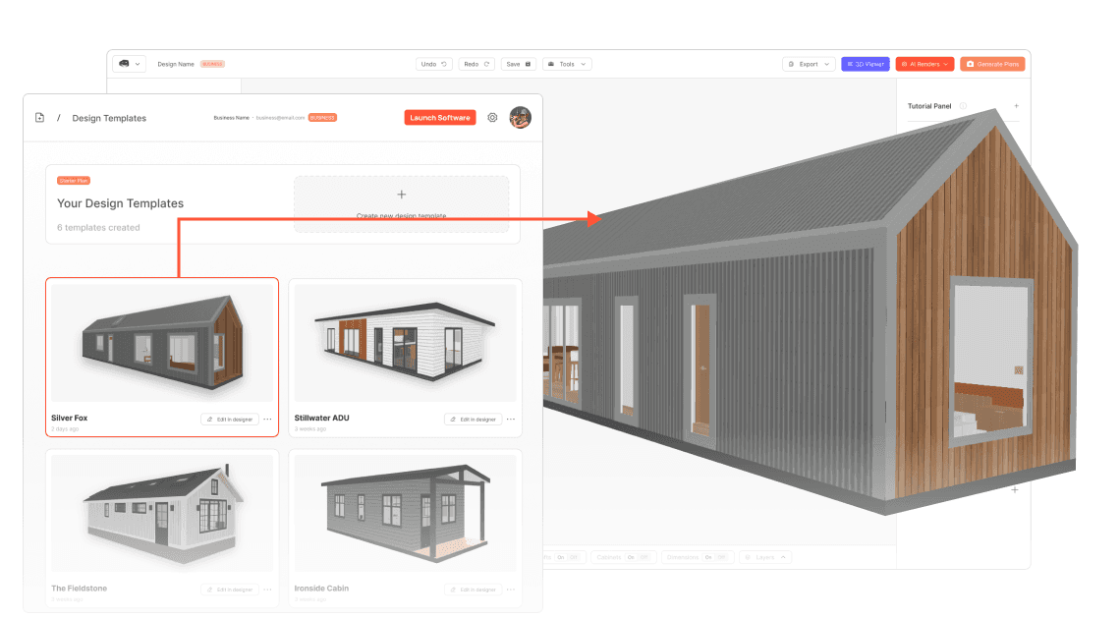Viewport: 1120px width, 619px height.
Task: Click the Layers icon in the status bar
Action: pos(750,557)
